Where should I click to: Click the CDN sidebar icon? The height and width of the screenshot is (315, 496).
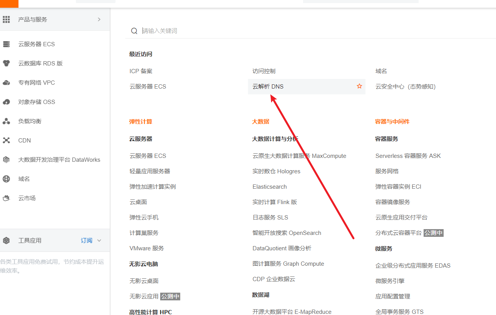[x=6, y=141]
